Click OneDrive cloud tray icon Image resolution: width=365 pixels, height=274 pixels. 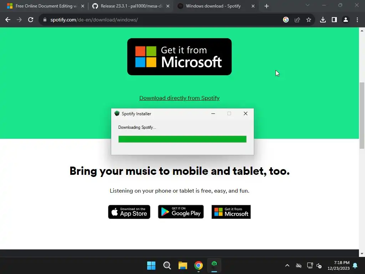pyautogui.click(x=299, y=265)
